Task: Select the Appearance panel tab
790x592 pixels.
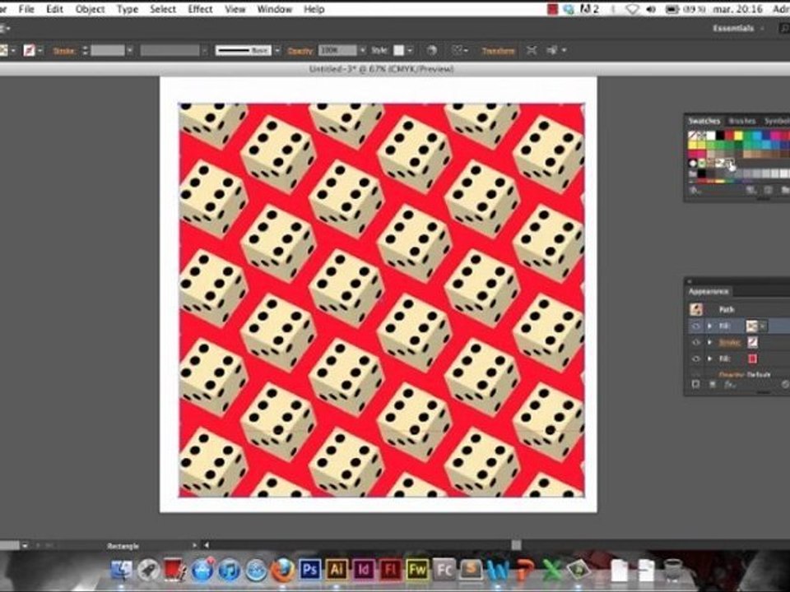Action: click(x=709, y=291)
